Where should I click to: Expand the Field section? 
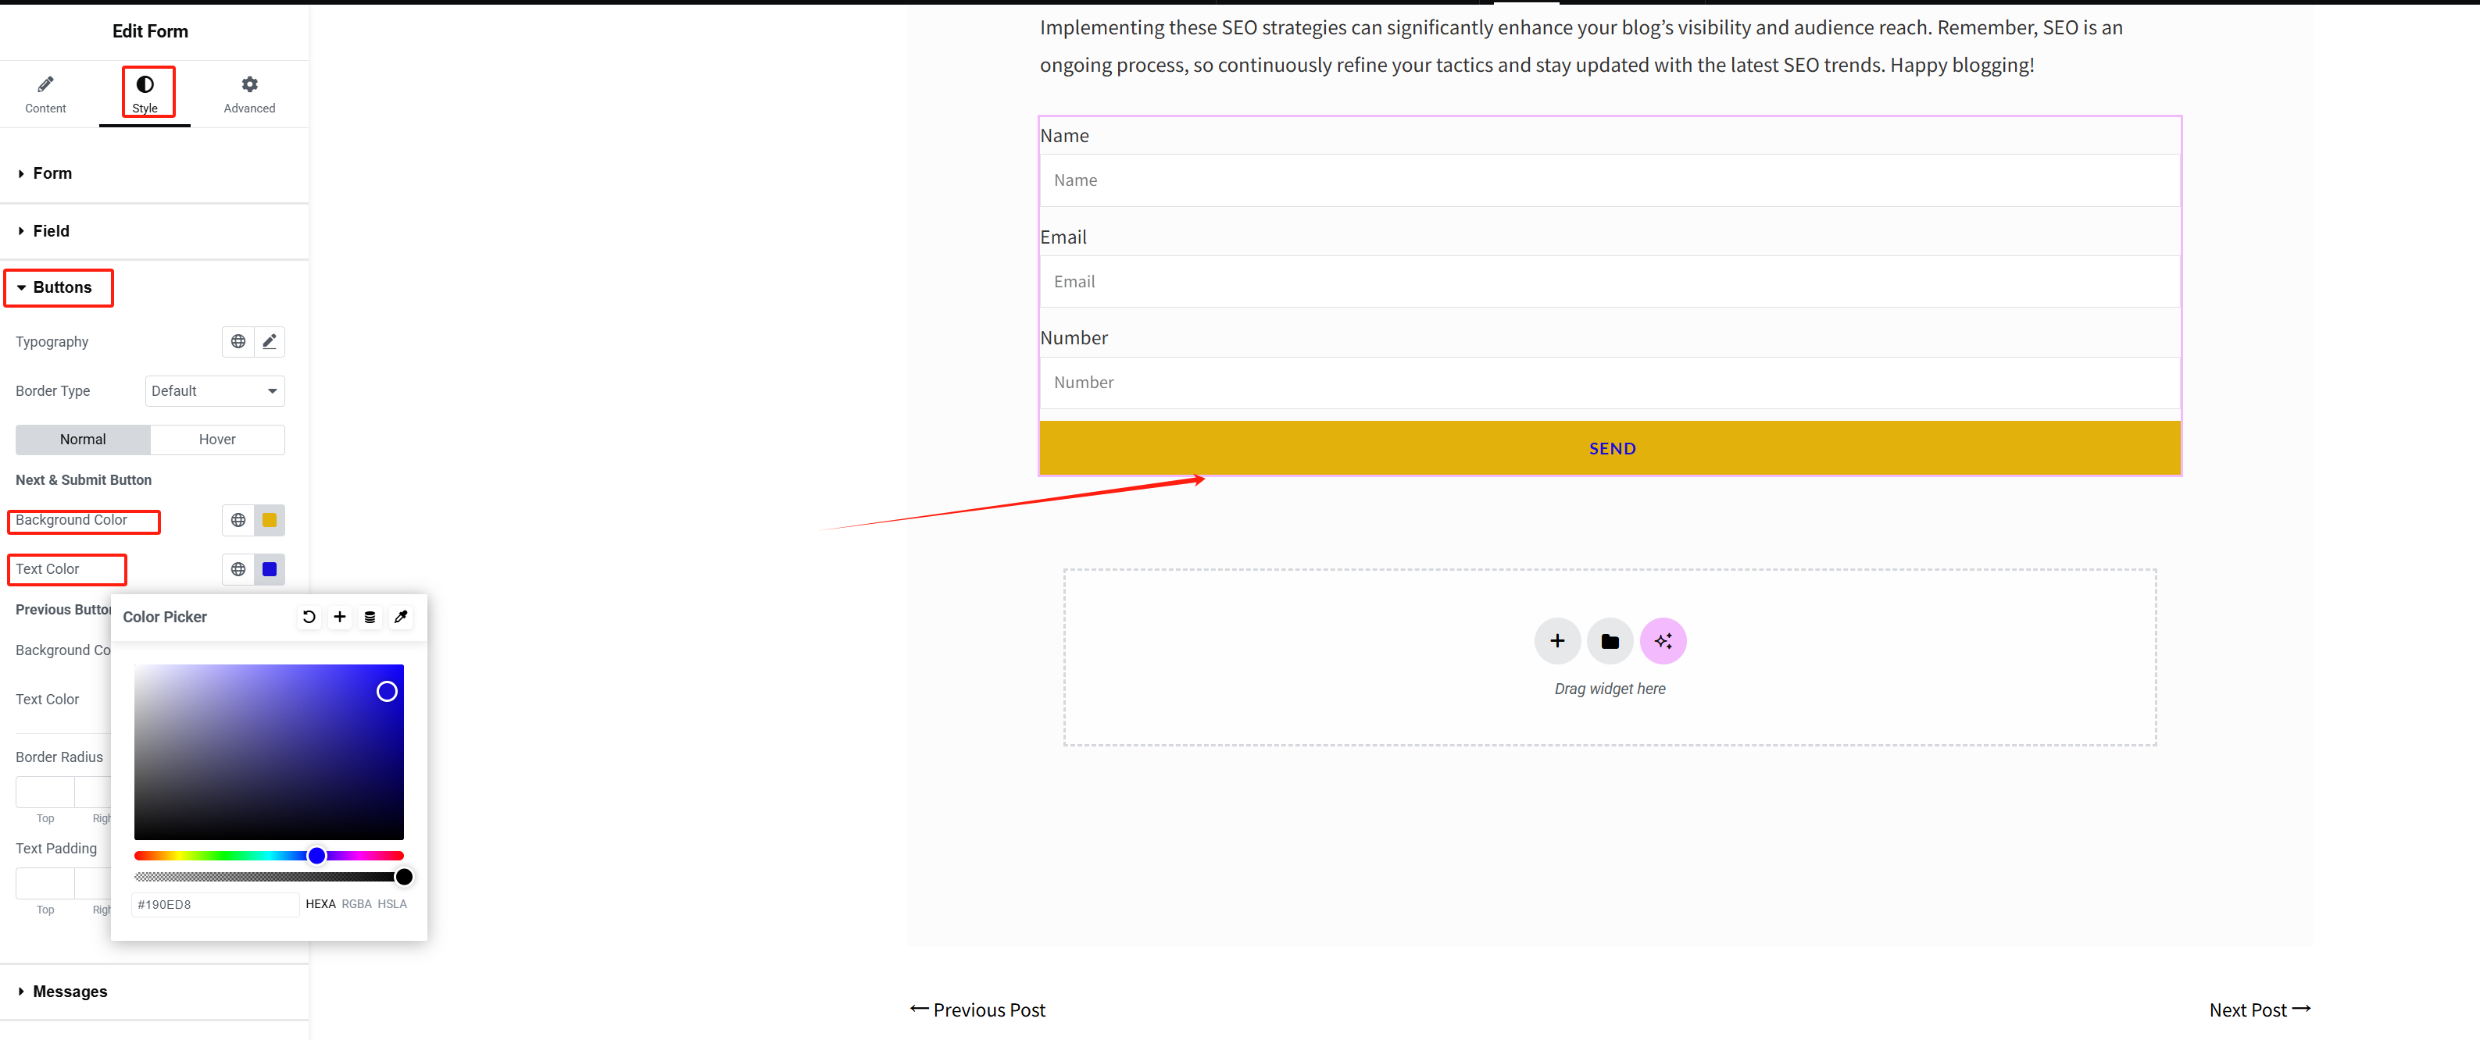[51, 231]
